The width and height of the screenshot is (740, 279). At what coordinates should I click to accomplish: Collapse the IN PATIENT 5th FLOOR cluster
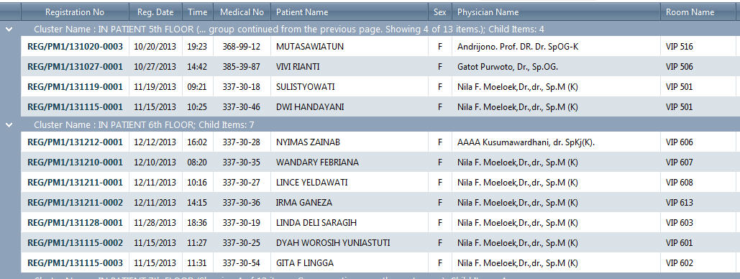click(9, 29)
